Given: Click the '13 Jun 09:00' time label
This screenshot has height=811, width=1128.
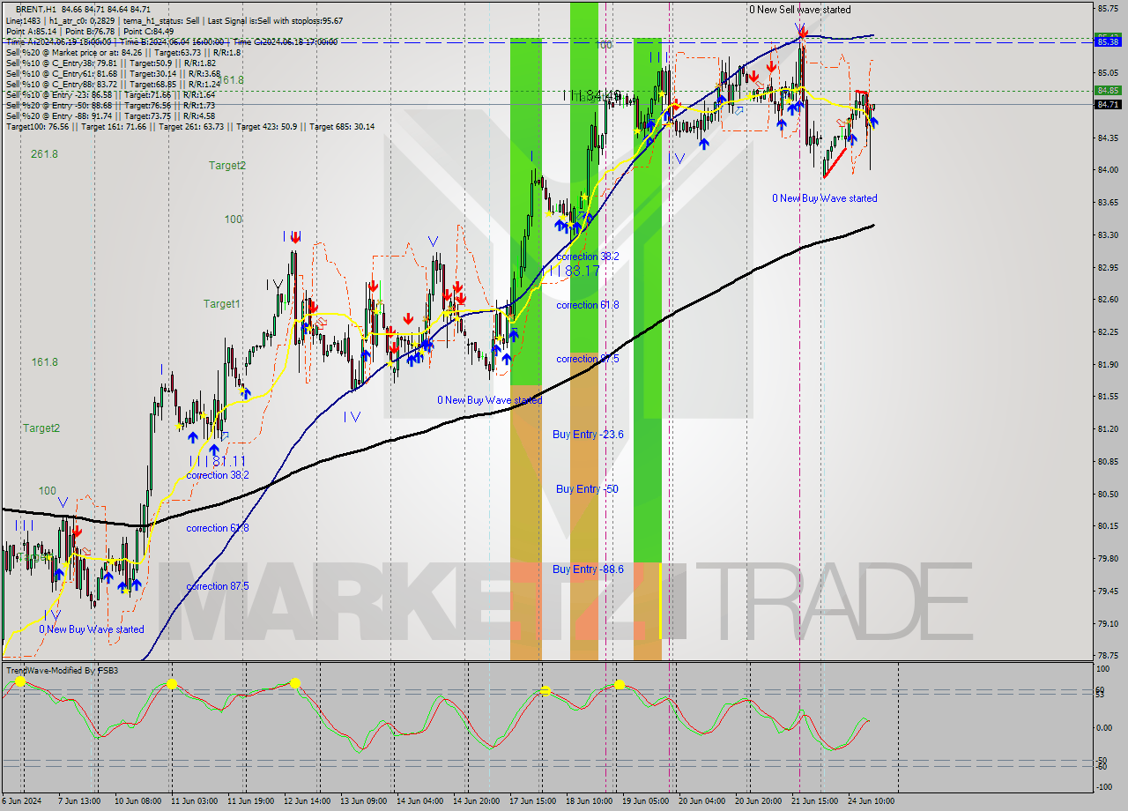Looking at the screenshot, I should 363,801.
